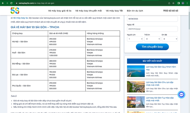The width and height of the screenshot is (190, 113).
Task: Open the Zalo chat bubble
Action: 181,95
